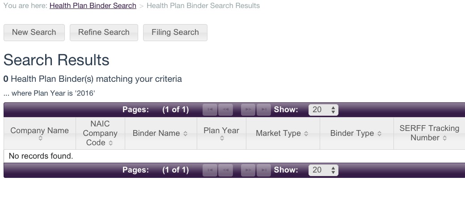465x198 pixels.
Task: Go to first page in bottom paginator
Action: (x=210, y=170)
